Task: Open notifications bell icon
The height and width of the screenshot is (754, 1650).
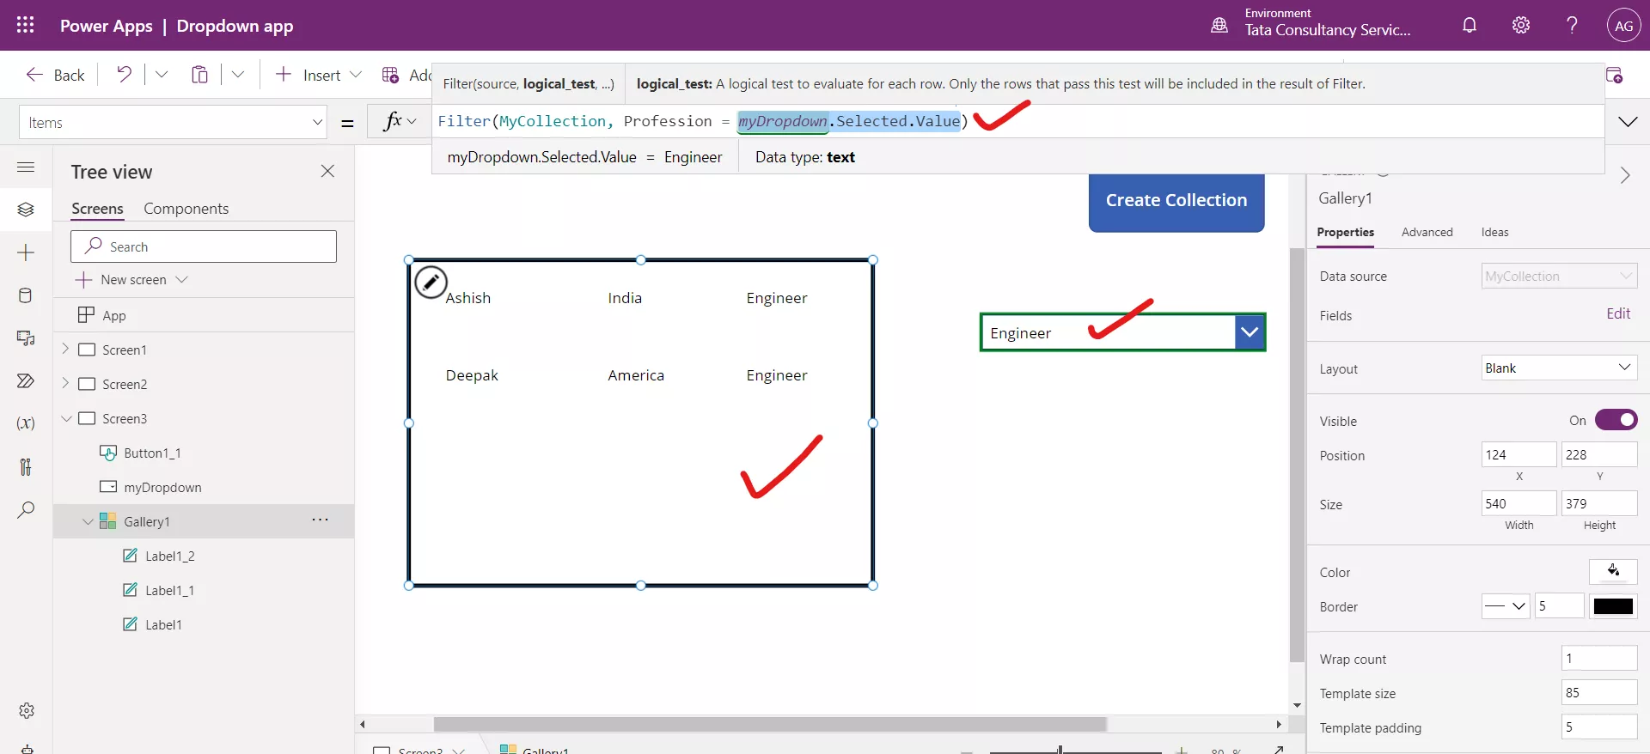Action: click(x=1470, y=25)
